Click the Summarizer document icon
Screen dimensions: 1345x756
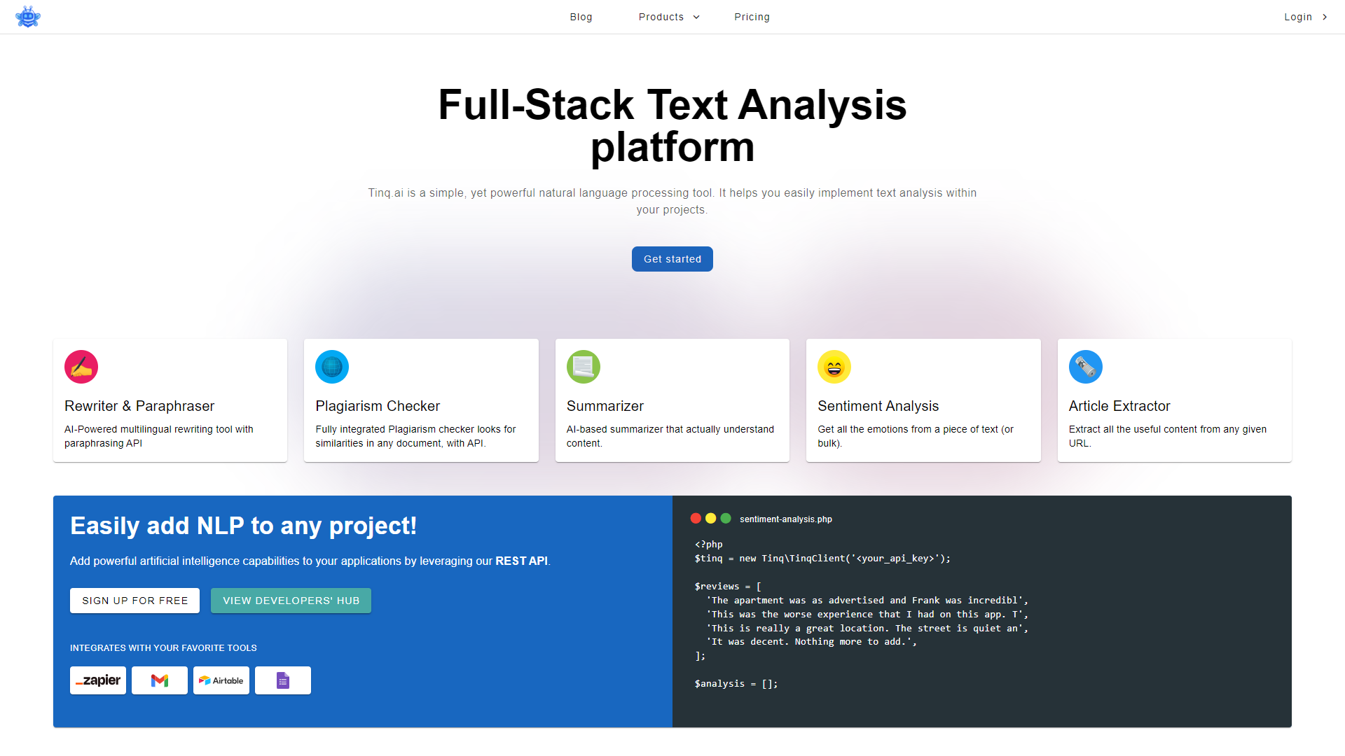click(583, 367)
